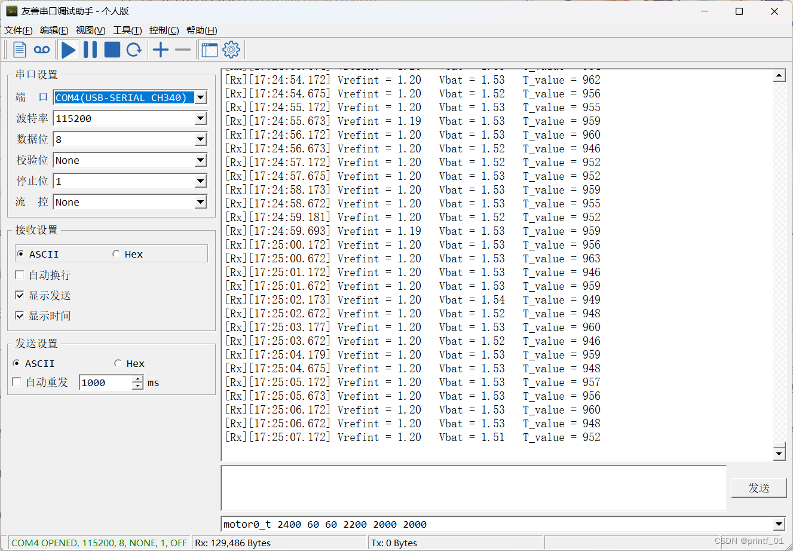The image size is (793, 551).
Task: Decrease the auto-resend interval spinner
Action: [x=137, y=386]
